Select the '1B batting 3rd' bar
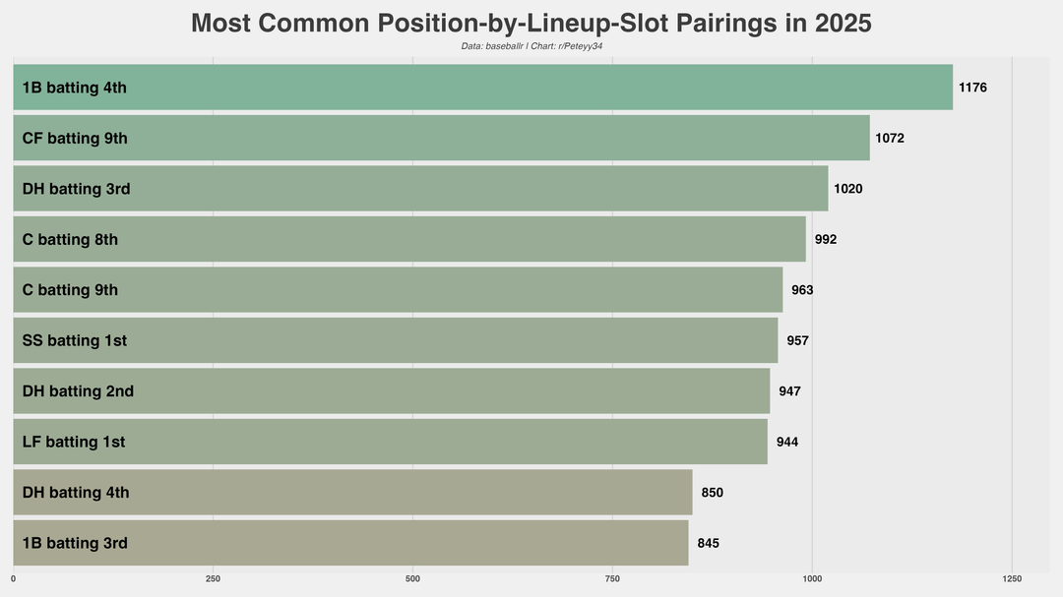 (x=350, y=543)
